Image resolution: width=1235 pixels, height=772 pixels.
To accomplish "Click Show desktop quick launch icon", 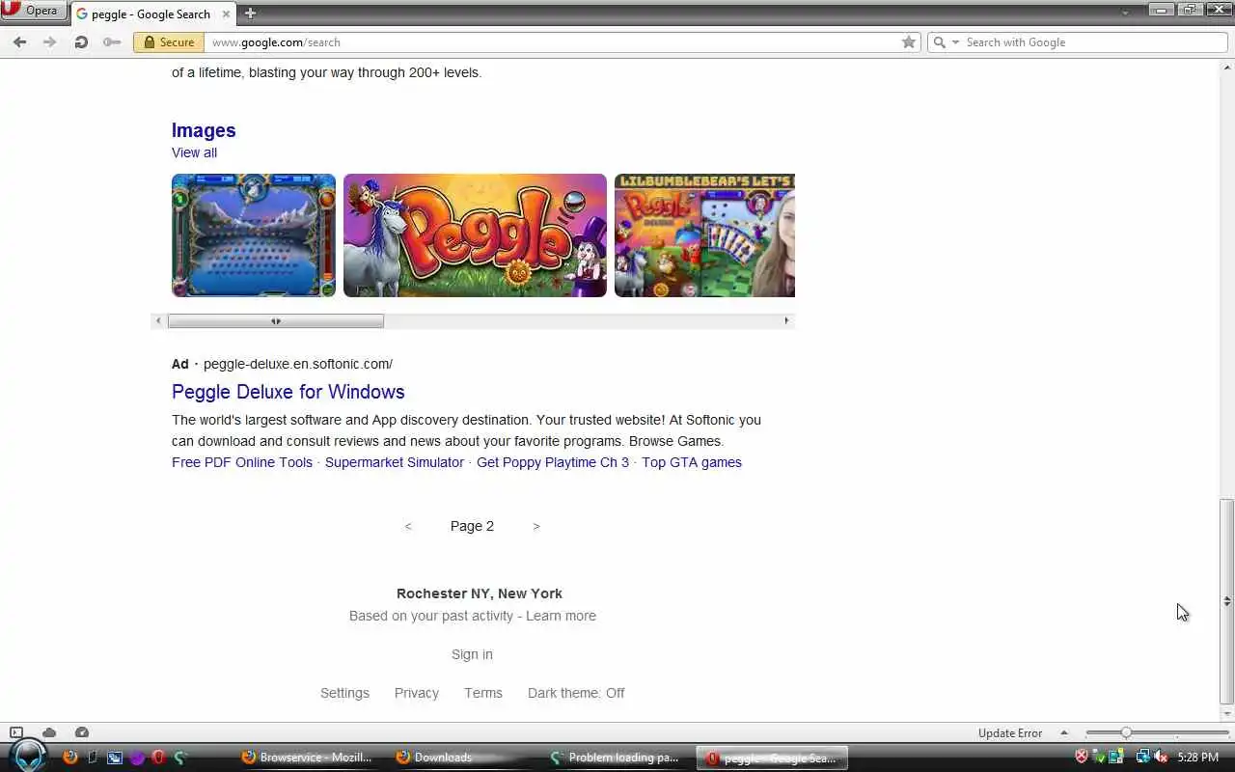I will pos(93,758).
